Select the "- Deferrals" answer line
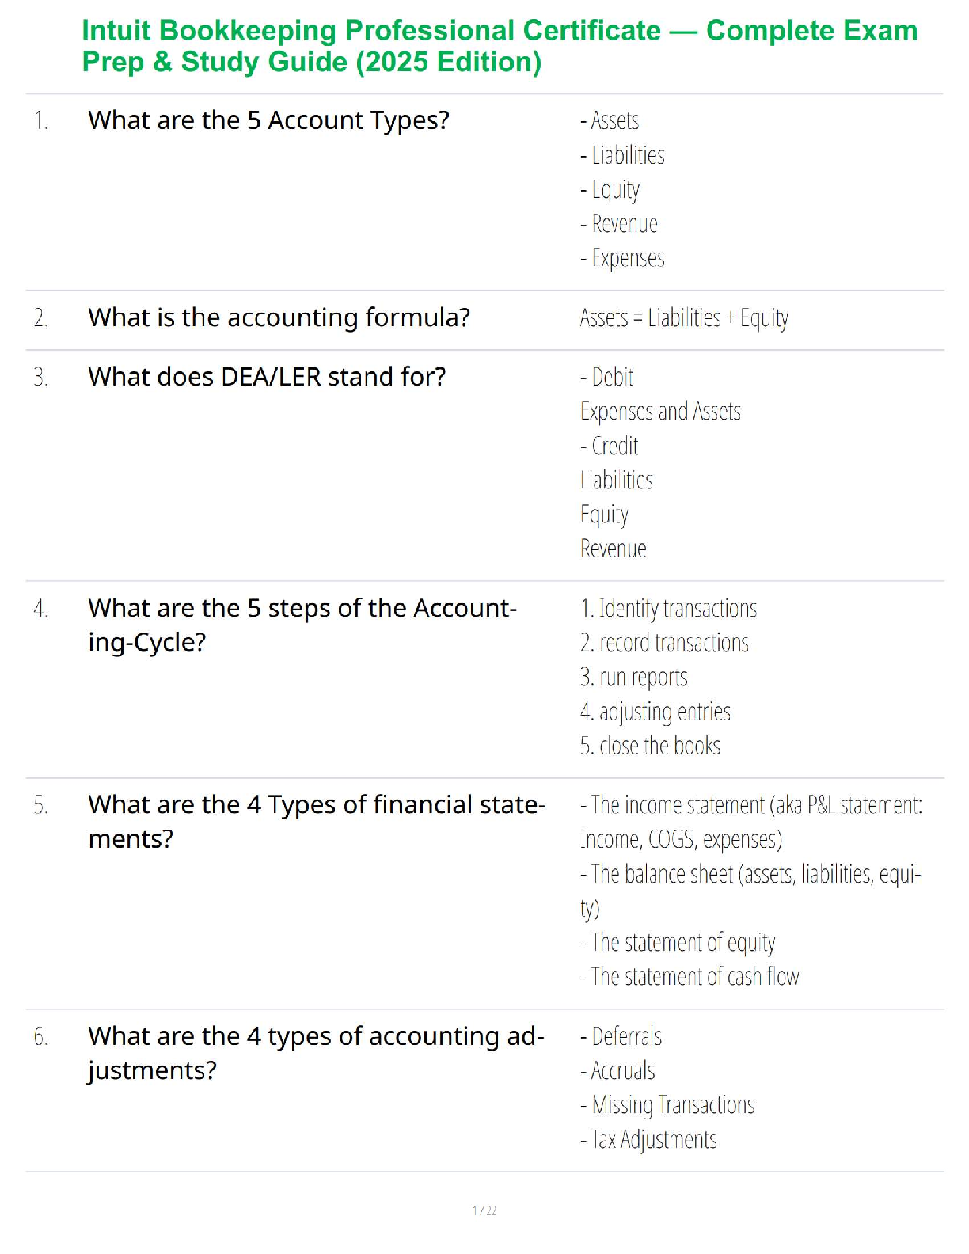 click(621, 1036)
